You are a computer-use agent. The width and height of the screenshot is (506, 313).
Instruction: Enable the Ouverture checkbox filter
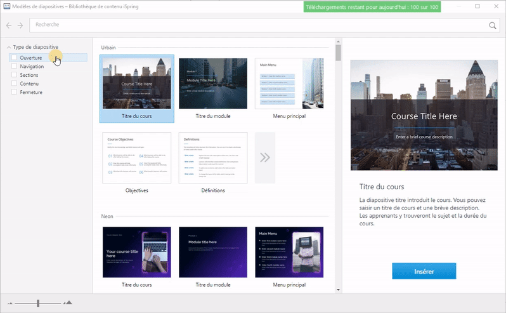[x=15, y=58]
